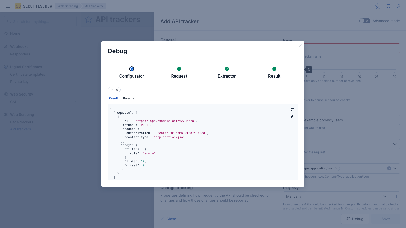Open API trackers link in sidebar
The image size is (406, 228).
[x=21, y=129]
